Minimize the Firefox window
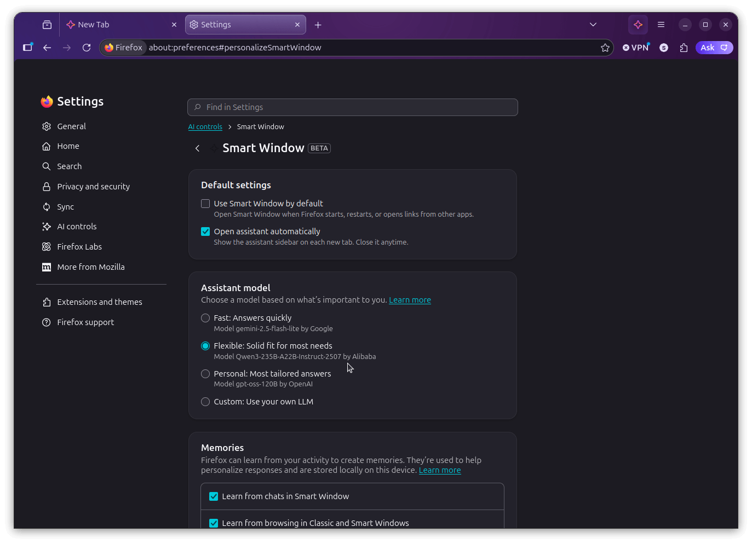The height and width of the screenshot is (544, 752). 685,25
